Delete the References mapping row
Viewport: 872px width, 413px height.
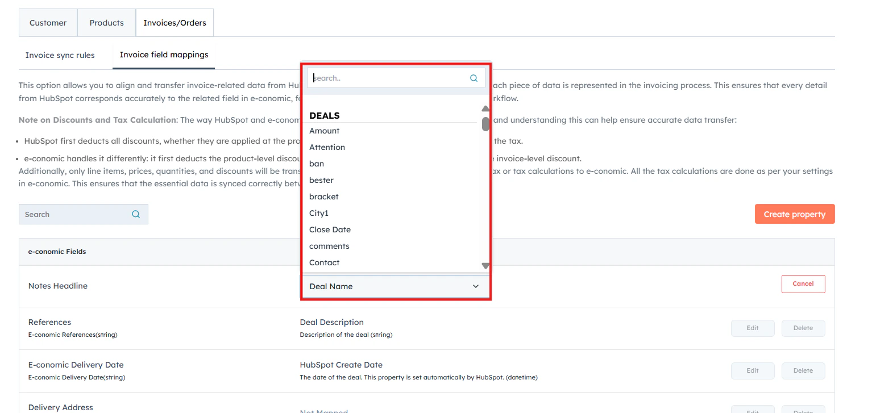[803, 328]
